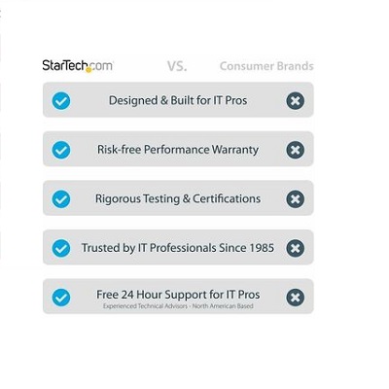This screenshot has width=389, height=389.
Task: Select Free 24 Hour Support for IT Pros text
Action: [178, 295]
